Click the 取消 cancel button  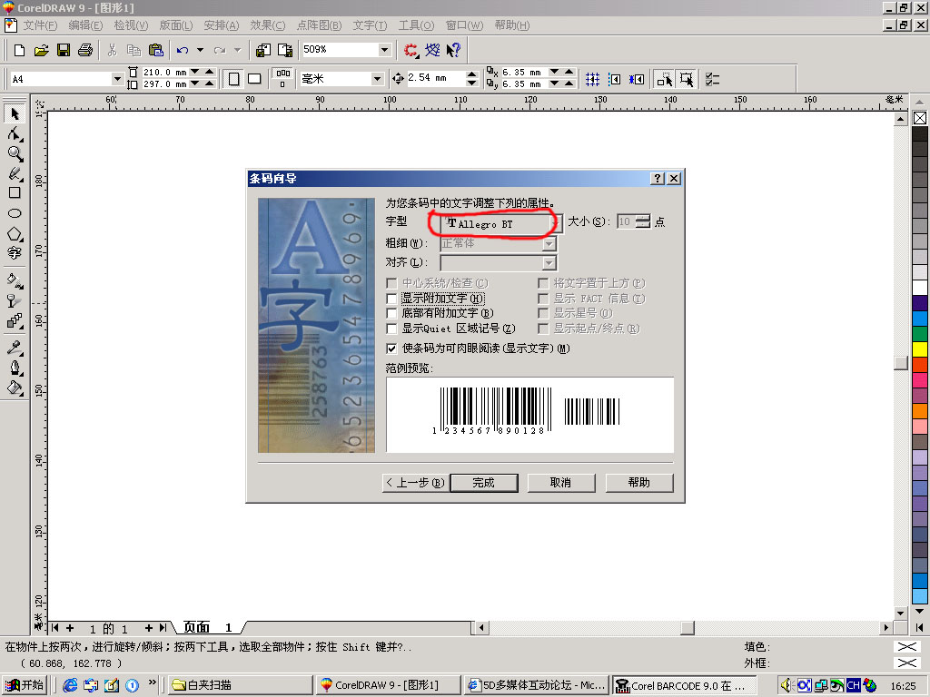[561, 483]
